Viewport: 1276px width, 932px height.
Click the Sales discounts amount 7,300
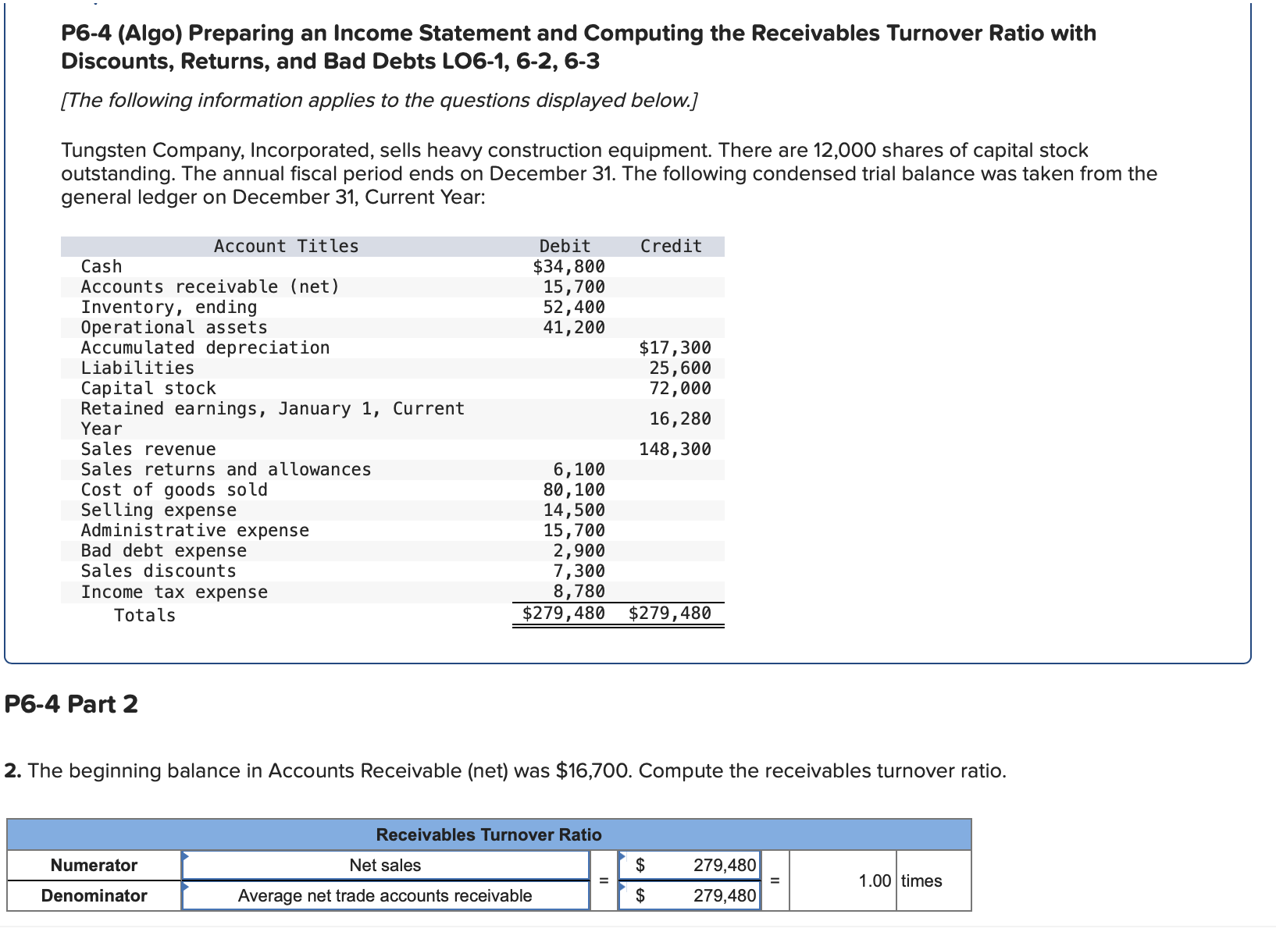[x=578, y=571]
